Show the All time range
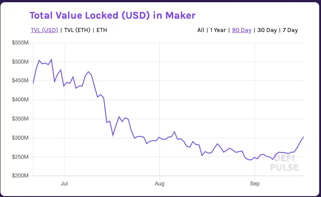The width and height of the screenshot is (321, 197). coord(201,30)
